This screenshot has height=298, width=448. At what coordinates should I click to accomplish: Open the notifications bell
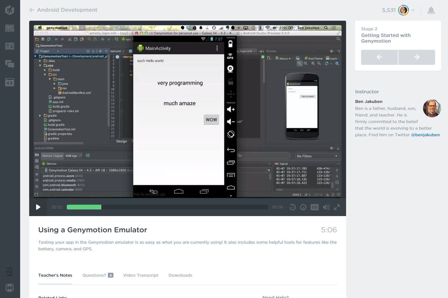point(431,10)
